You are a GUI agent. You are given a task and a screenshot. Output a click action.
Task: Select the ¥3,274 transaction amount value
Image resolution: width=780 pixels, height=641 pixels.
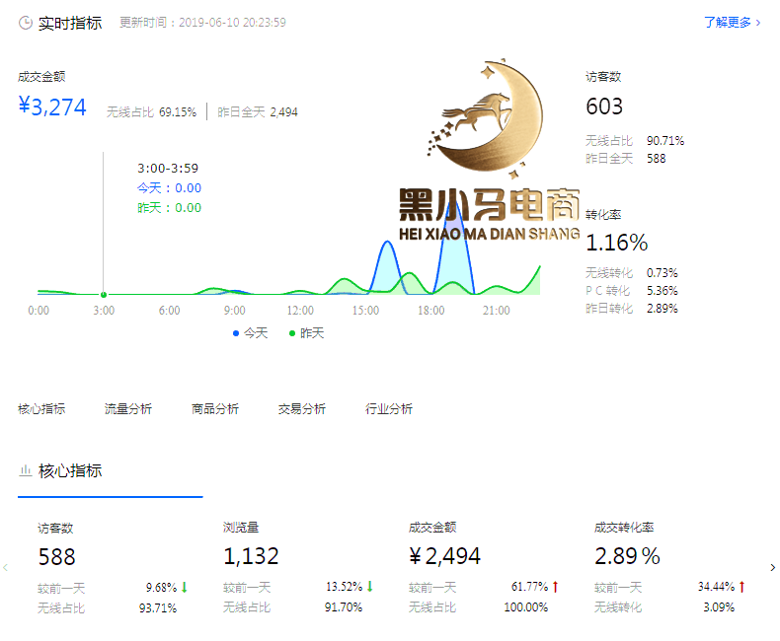coord(52,107)
